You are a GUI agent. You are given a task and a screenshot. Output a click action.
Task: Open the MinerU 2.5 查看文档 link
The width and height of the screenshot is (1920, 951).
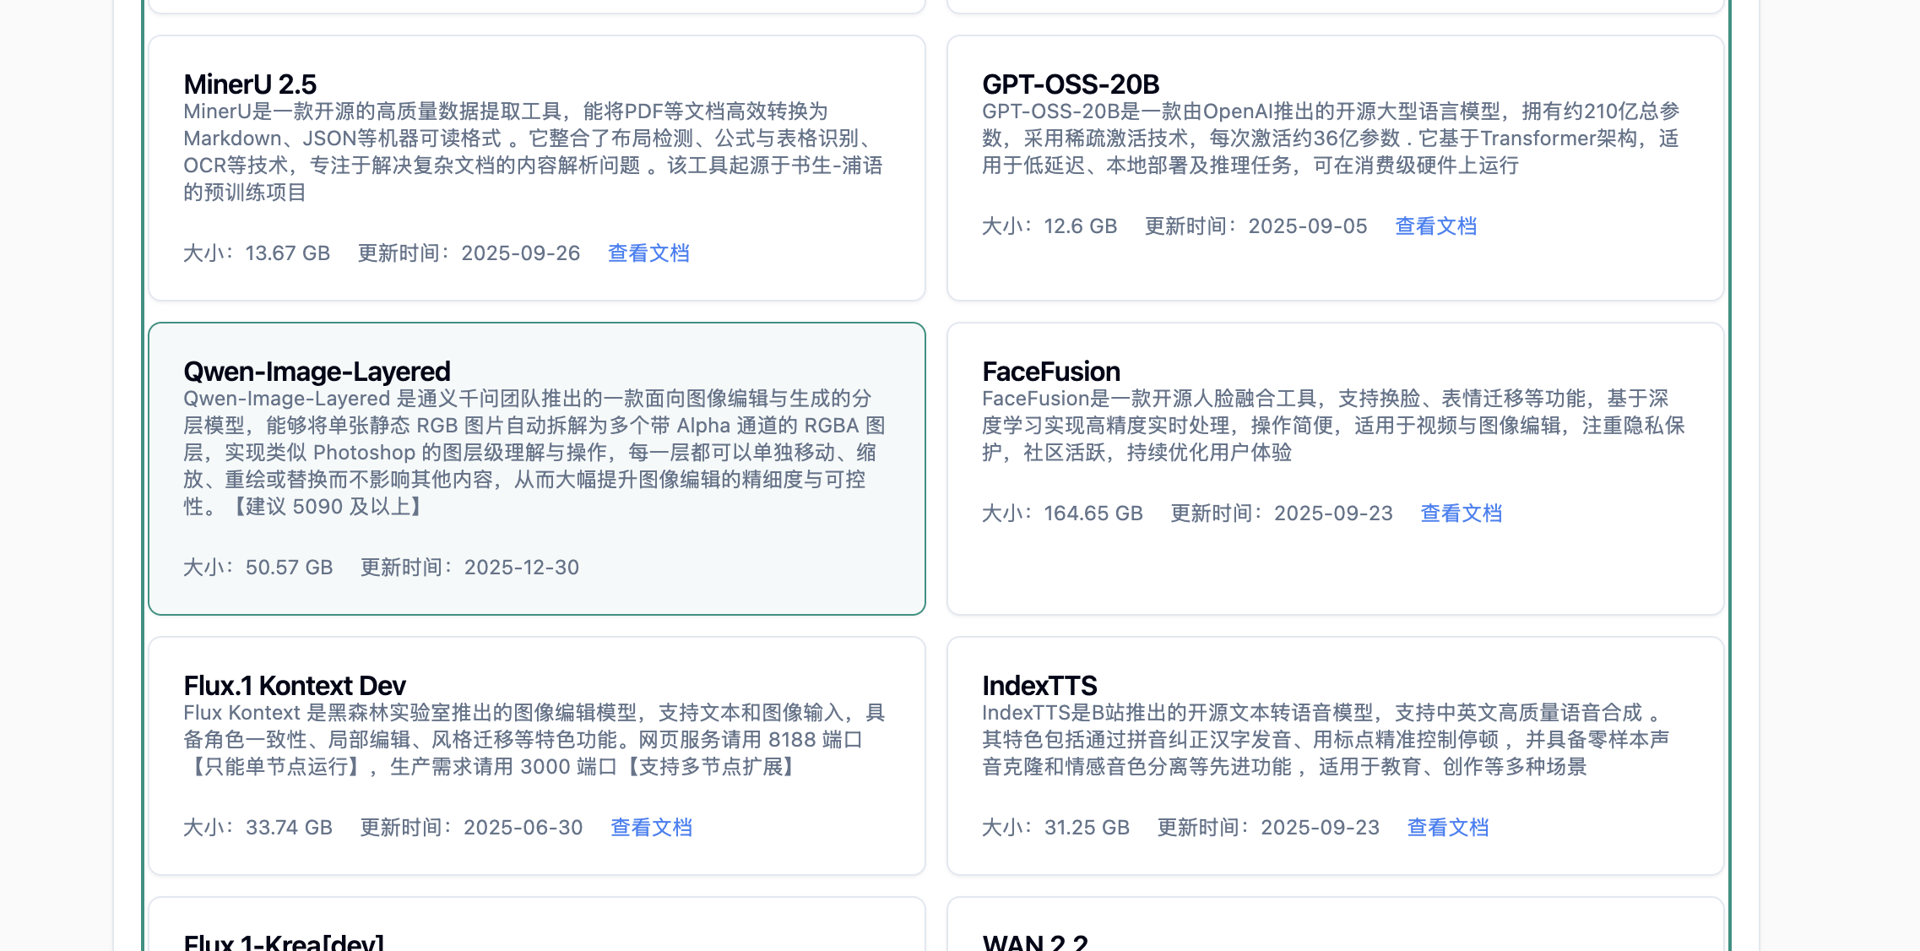point(648,253)
